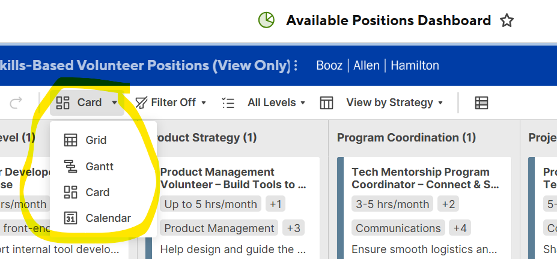The image size is (557, 259).
Task: Favorite the dashboard with the star icon
Action: pos(507,20)
